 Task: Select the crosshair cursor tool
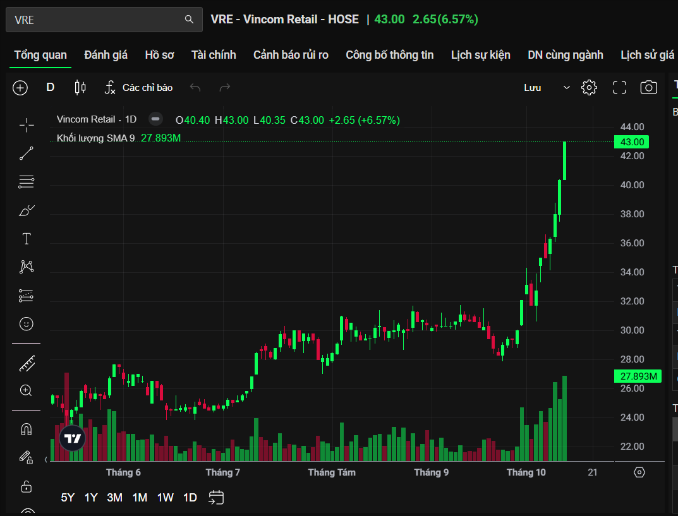pyautogui.click(x=27, y=125)
